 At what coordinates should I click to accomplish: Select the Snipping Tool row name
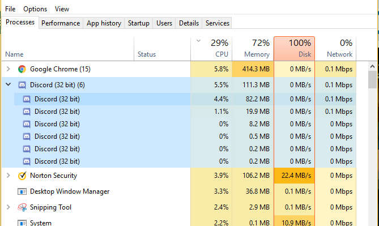[x=50, y=207]
